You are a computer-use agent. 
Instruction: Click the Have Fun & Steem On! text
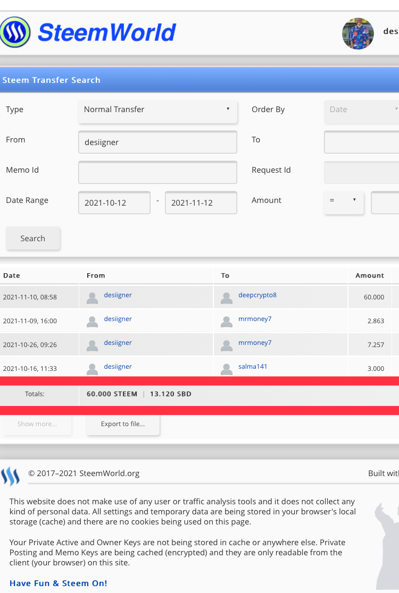click(59, 583)
